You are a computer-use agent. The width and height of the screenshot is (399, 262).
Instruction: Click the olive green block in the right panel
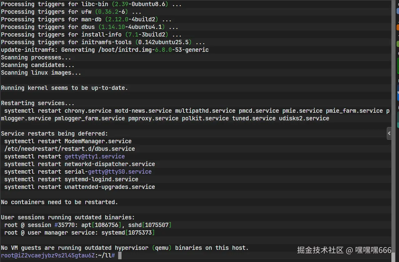(x=398, y=44)
